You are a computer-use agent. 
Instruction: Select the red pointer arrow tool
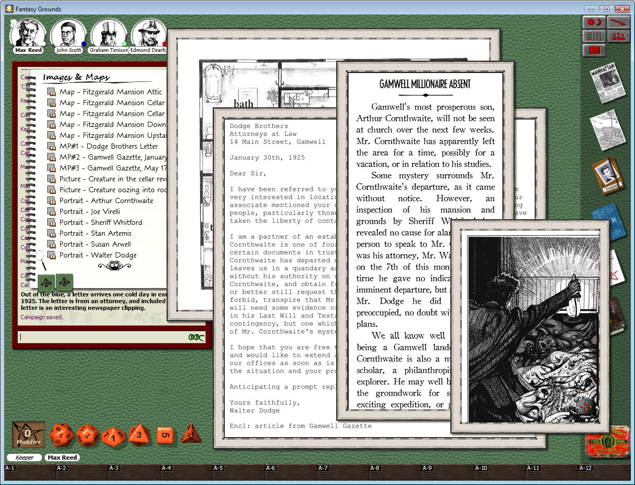pos(618,22)
